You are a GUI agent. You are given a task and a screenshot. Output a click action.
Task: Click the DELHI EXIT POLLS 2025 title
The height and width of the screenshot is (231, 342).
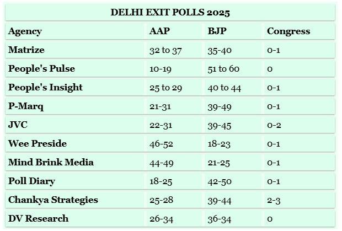pos(170,13)
